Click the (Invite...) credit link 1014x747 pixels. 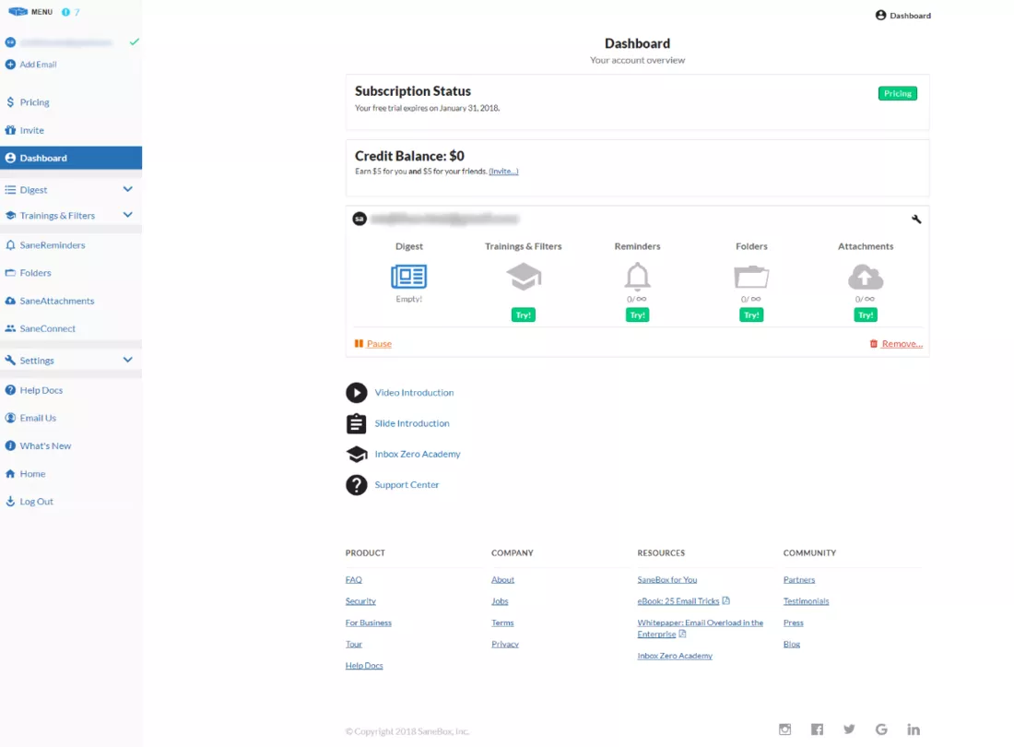click(503, 172)
